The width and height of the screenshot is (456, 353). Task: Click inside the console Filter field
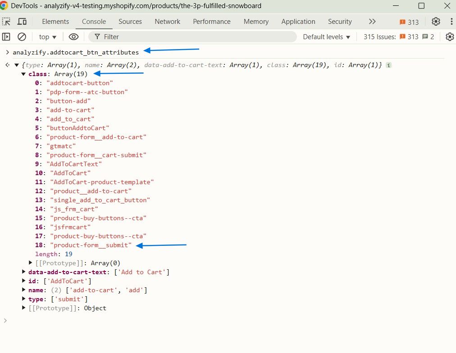click(192, 37)
